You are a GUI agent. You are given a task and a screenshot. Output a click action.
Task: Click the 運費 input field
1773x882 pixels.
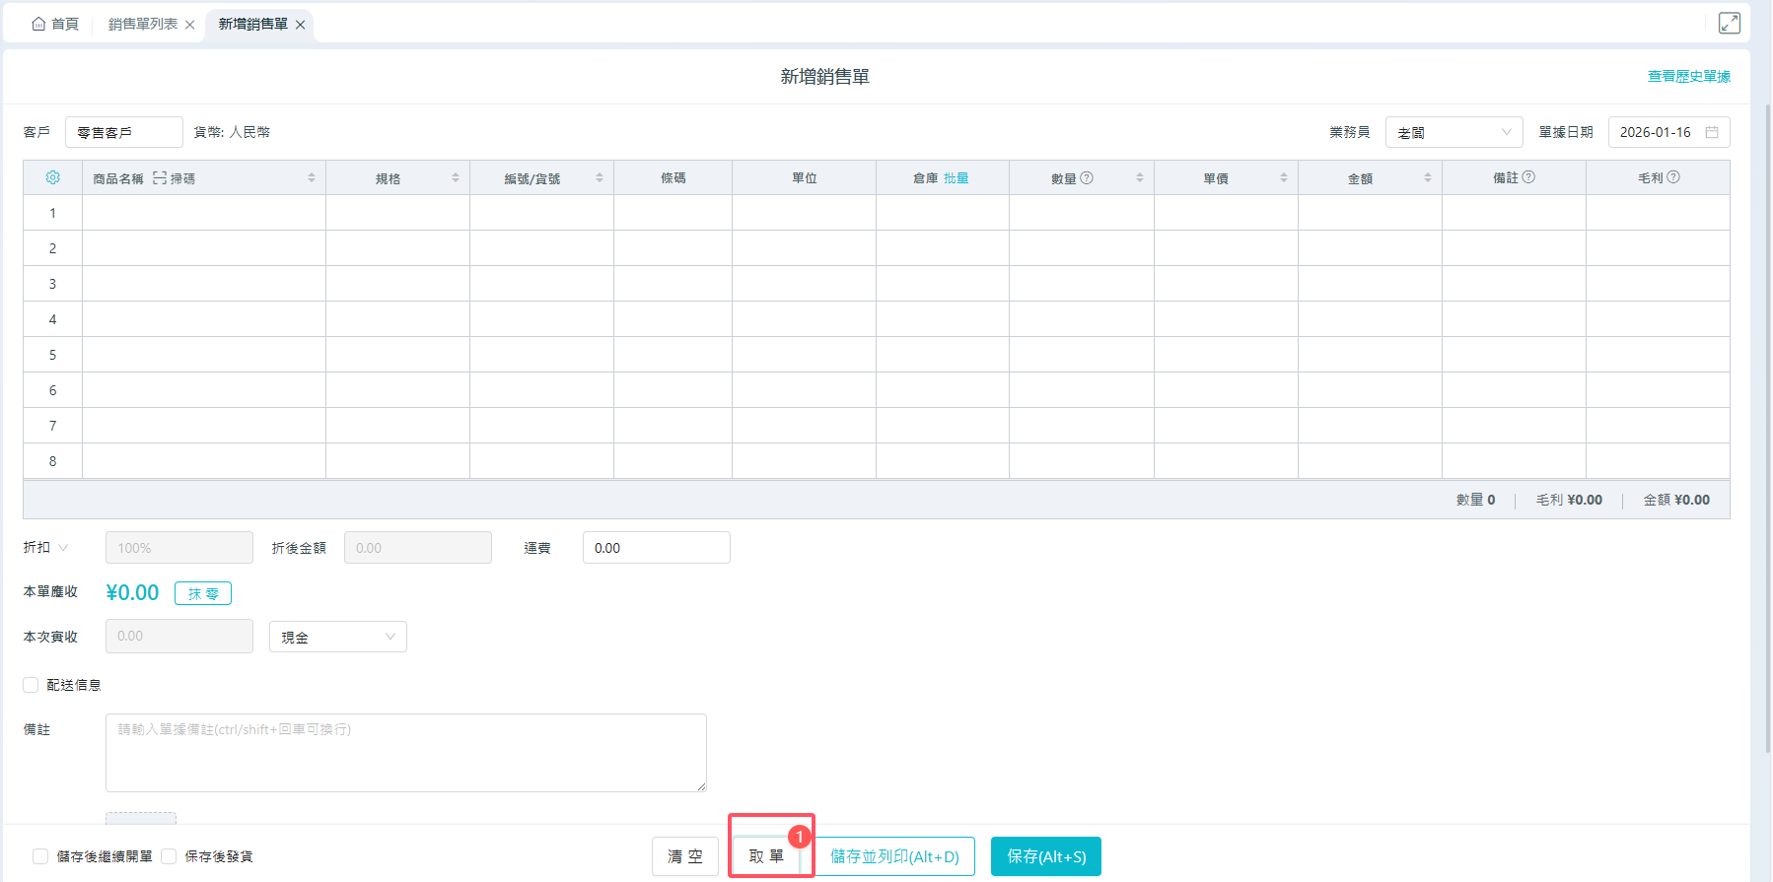pos(656,548)
